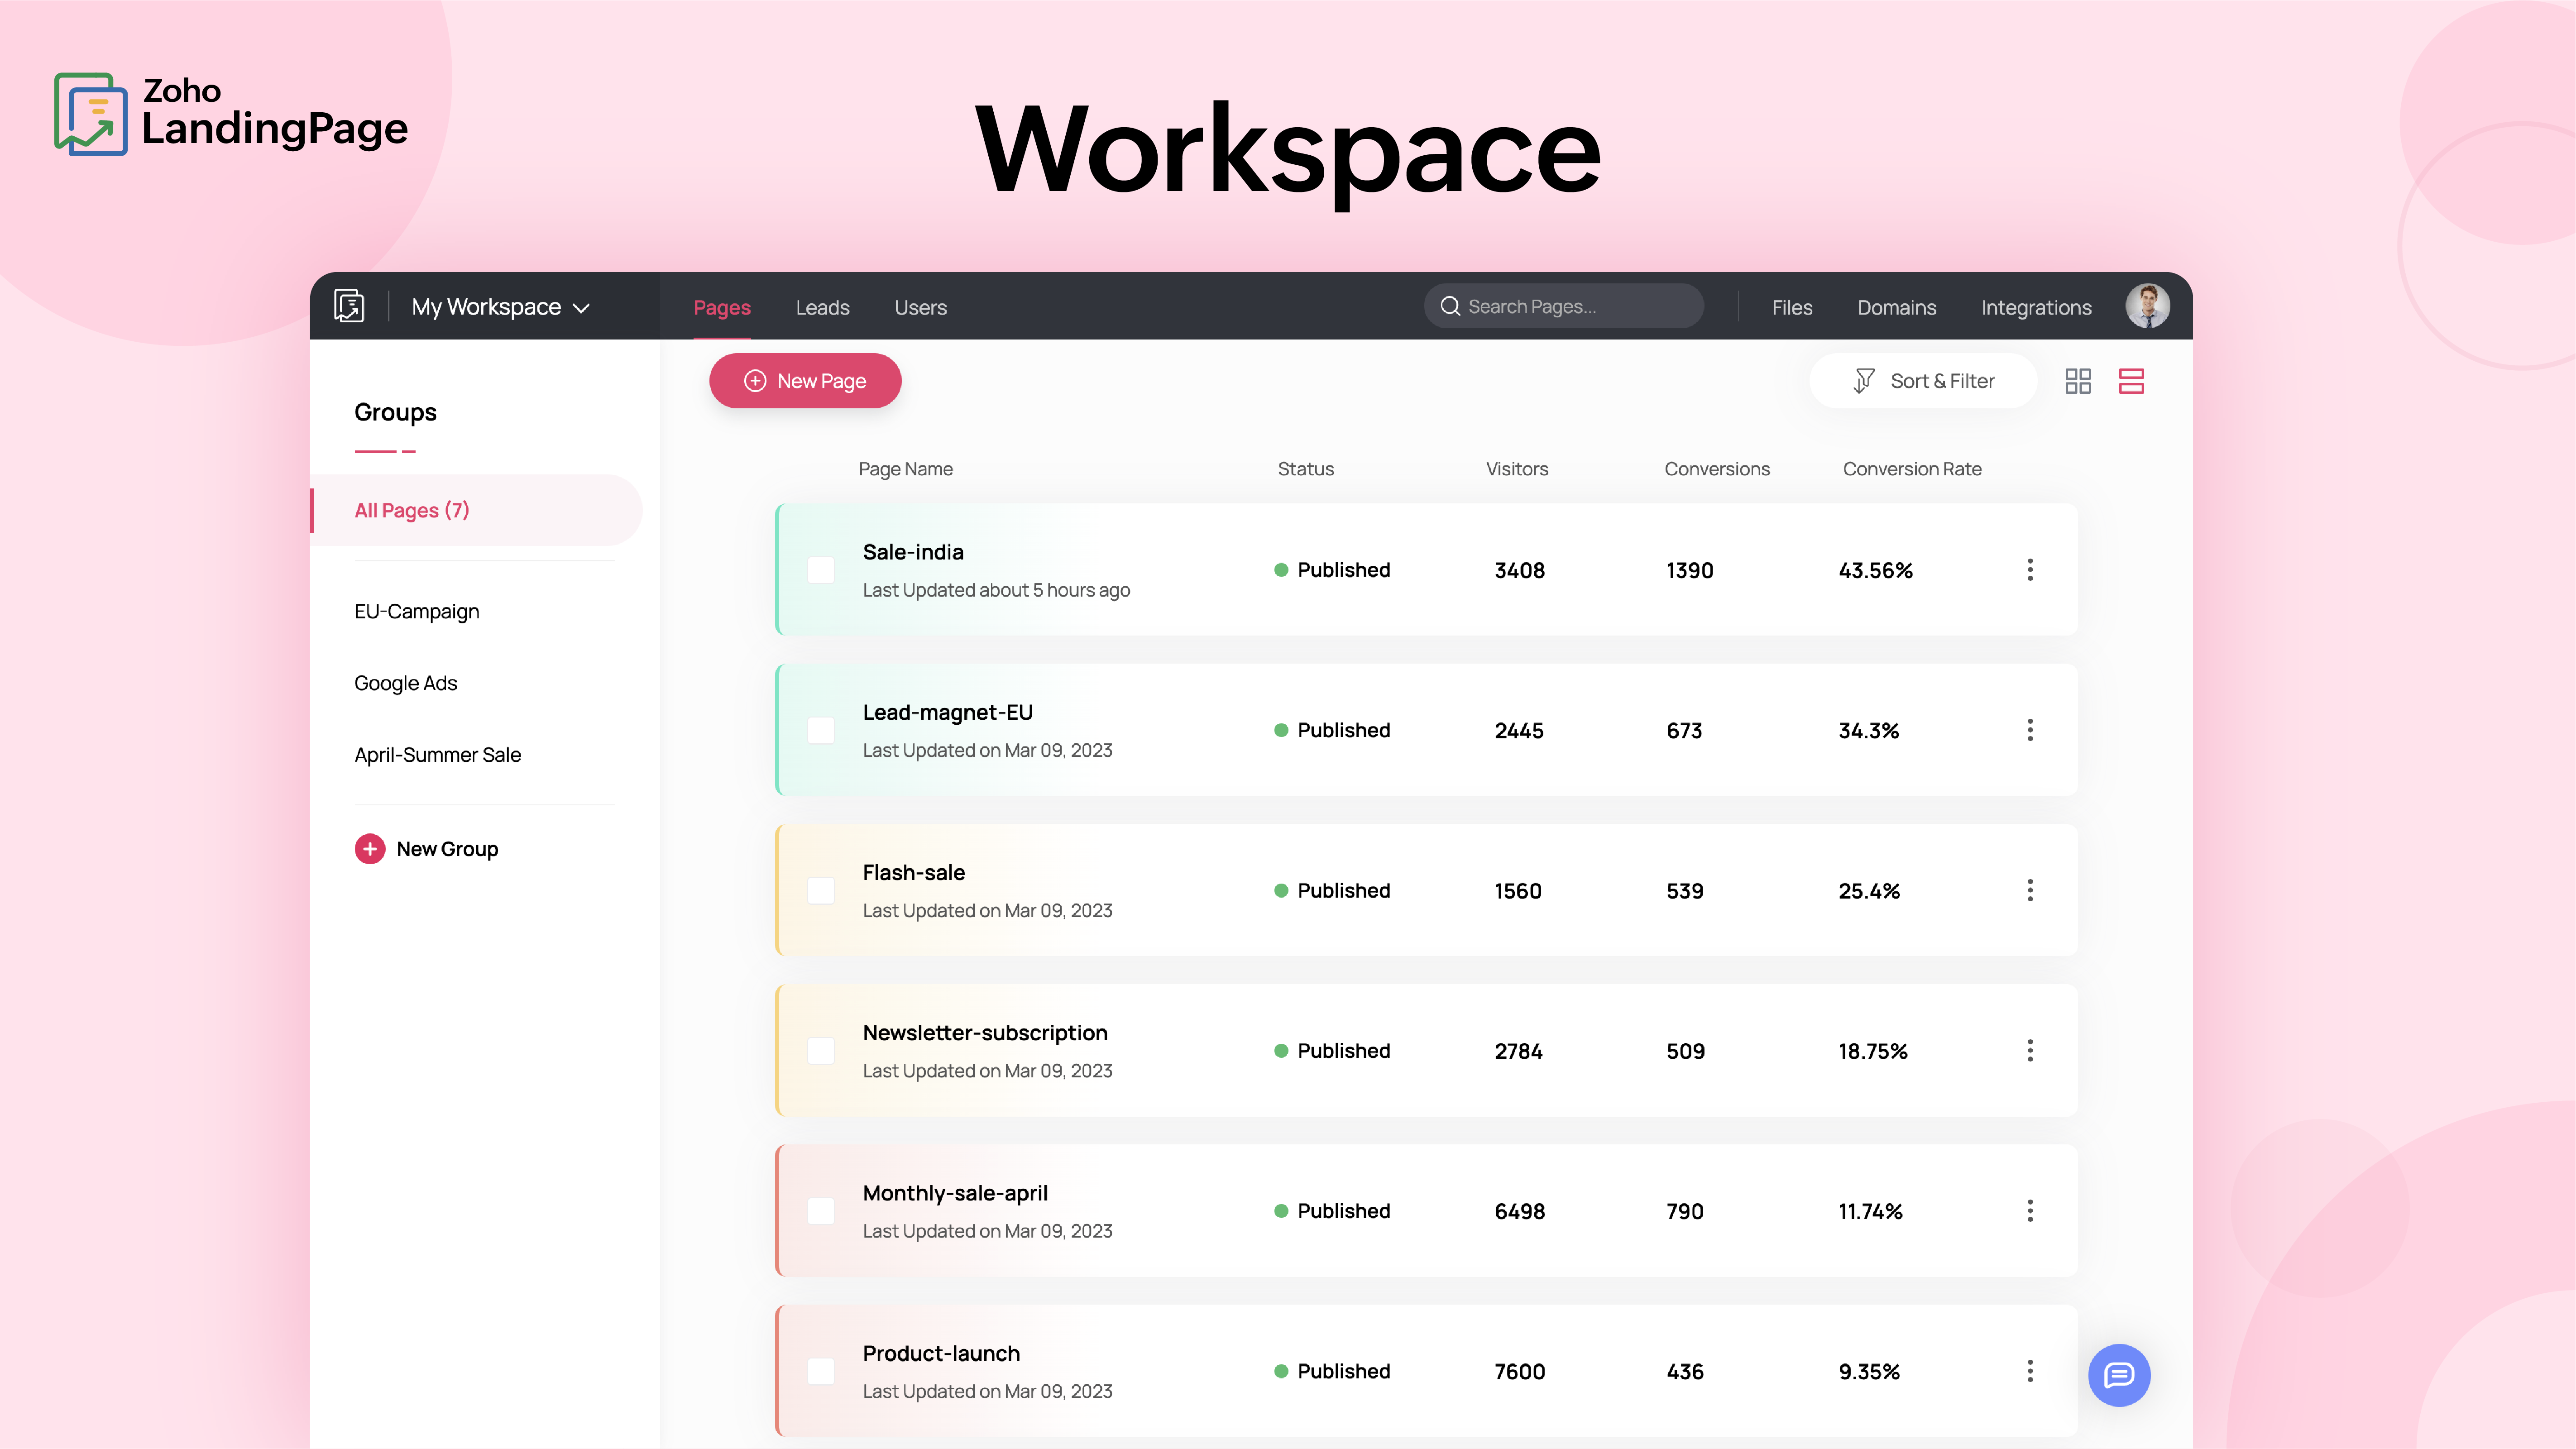Open more options for Newsletter-subscription
The width and height of the screenshot is (2576, 1449).
(x=2030, y=1051)
